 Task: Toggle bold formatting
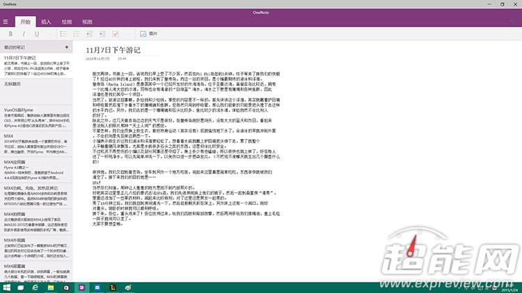(11, 34)
